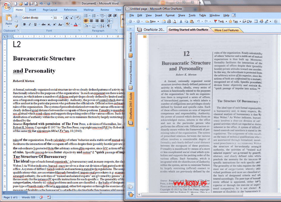Toggle Align Text Right in Word

pyautogui.click(x=97, y=21)
